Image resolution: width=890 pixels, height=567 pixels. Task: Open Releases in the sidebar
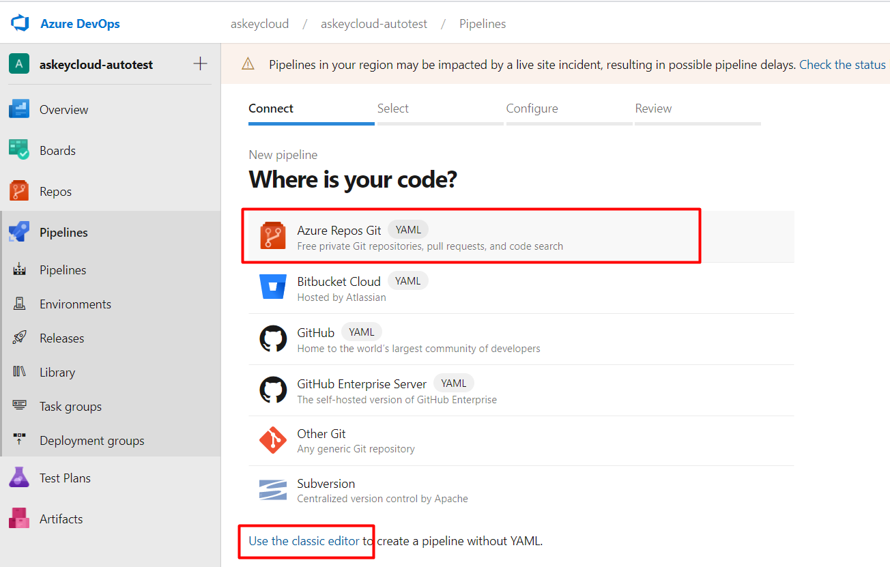point(111,338)
